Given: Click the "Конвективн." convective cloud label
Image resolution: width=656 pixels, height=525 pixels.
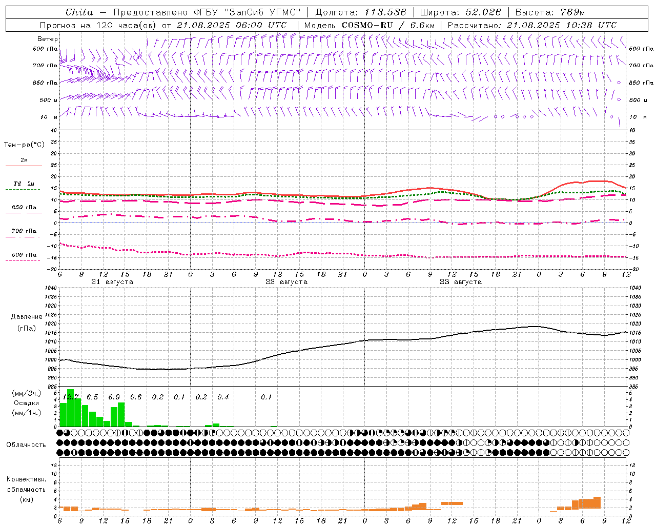Looking at the screenshot, I should (x=26, y=479).
